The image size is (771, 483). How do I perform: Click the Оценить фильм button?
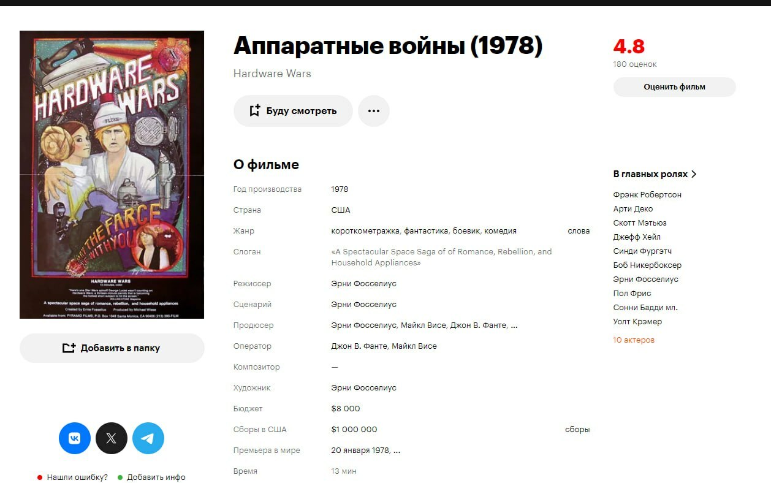click(x=674, y=87)
